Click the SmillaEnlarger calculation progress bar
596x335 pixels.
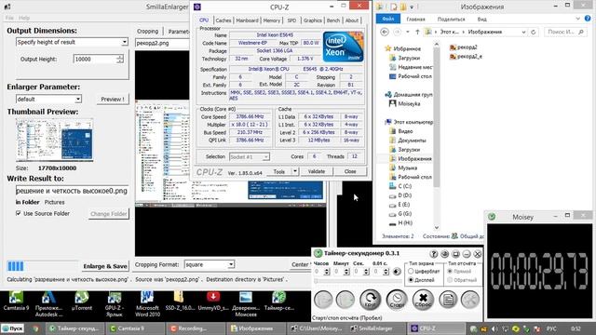[x=42, y=266]
